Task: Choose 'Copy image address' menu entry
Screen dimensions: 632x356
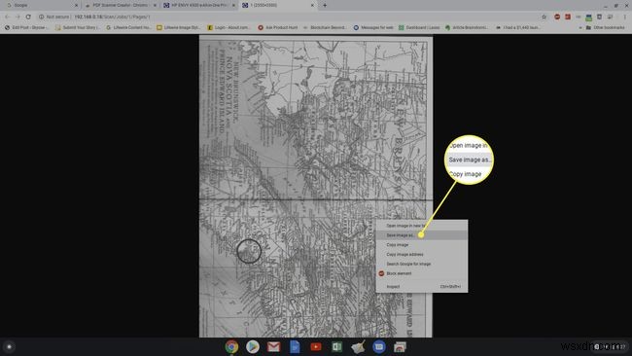Action: [422, 255]
